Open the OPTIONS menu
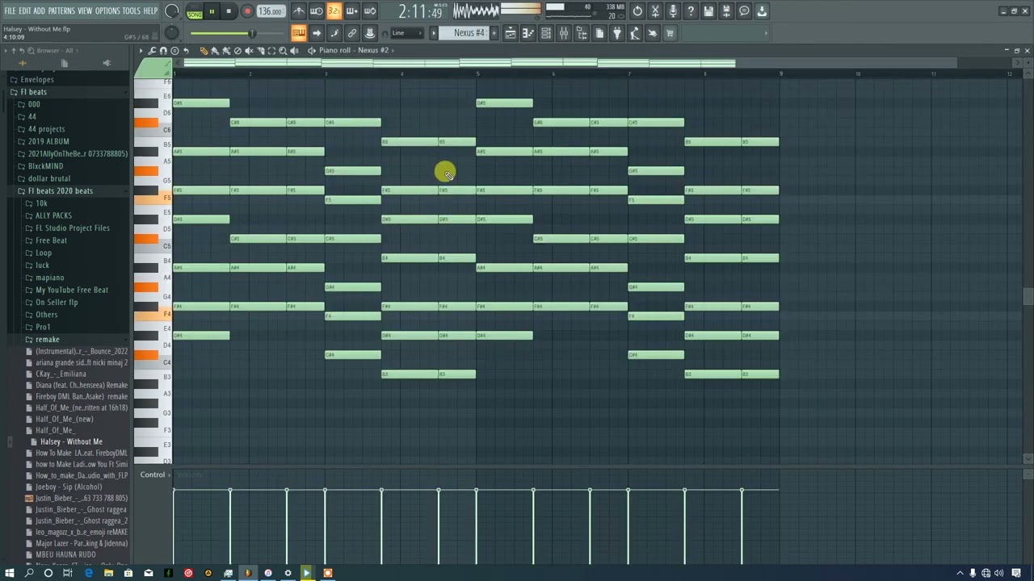This screenshot has height=581, width=1034. pyautogui.click(x=107, y=10)
